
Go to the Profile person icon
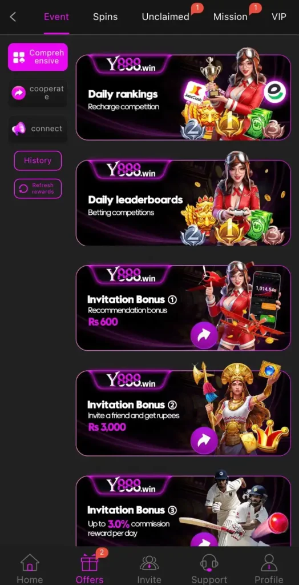[x=269, y=563]
